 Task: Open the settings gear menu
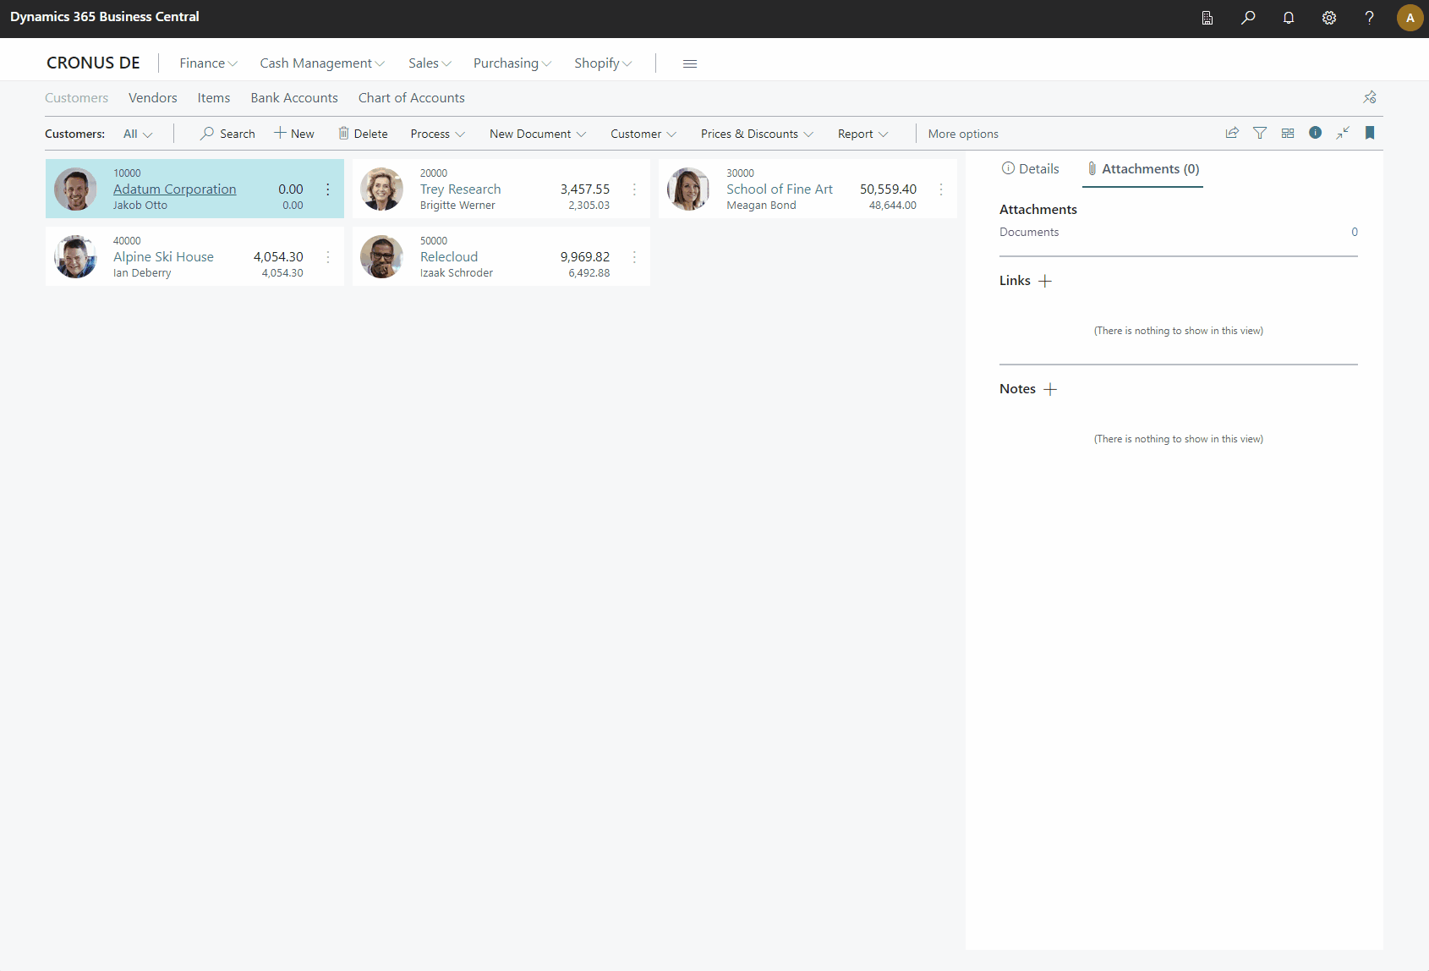(1329, 18)
